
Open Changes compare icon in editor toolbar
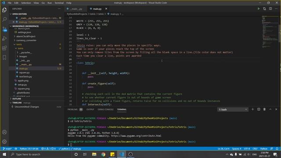click(x=264, y=9)
